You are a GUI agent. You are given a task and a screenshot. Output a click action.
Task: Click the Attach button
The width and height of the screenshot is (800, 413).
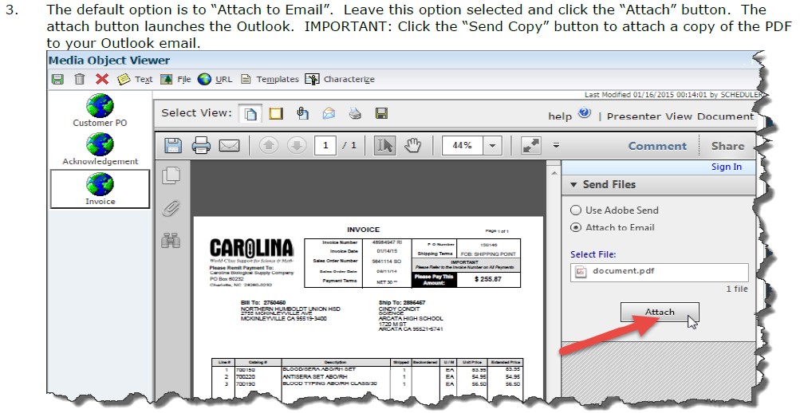tap(660, 312)
